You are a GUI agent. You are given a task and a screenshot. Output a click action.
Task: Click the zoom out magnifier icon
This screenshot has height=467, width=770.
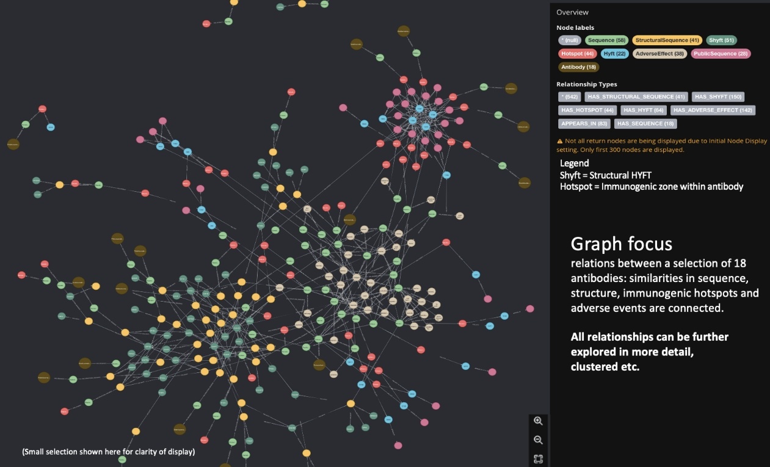pos(538,440)
